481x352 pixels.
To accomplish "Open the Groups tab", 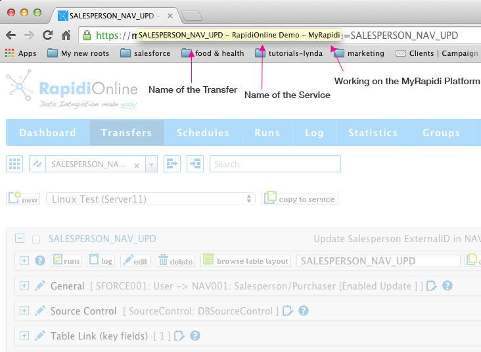I will tap(442, 133).
